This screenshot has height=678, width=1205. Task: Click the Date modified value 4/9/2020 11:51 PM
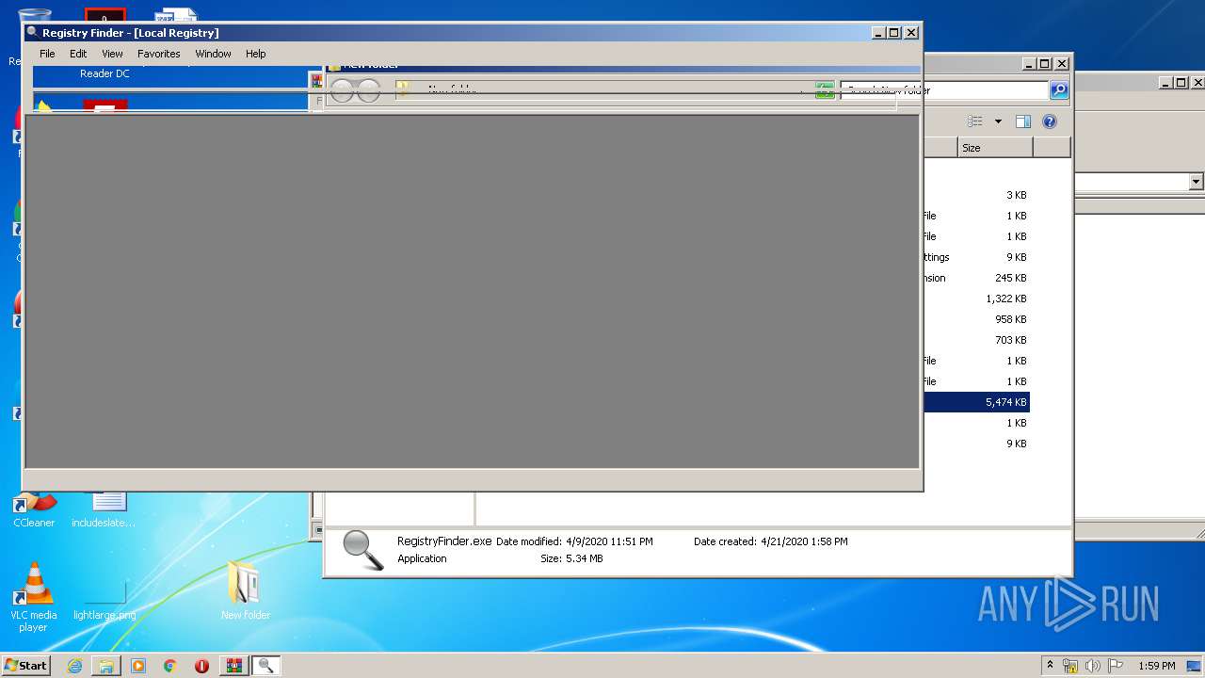pyautogui.click(x=609, y=541)
